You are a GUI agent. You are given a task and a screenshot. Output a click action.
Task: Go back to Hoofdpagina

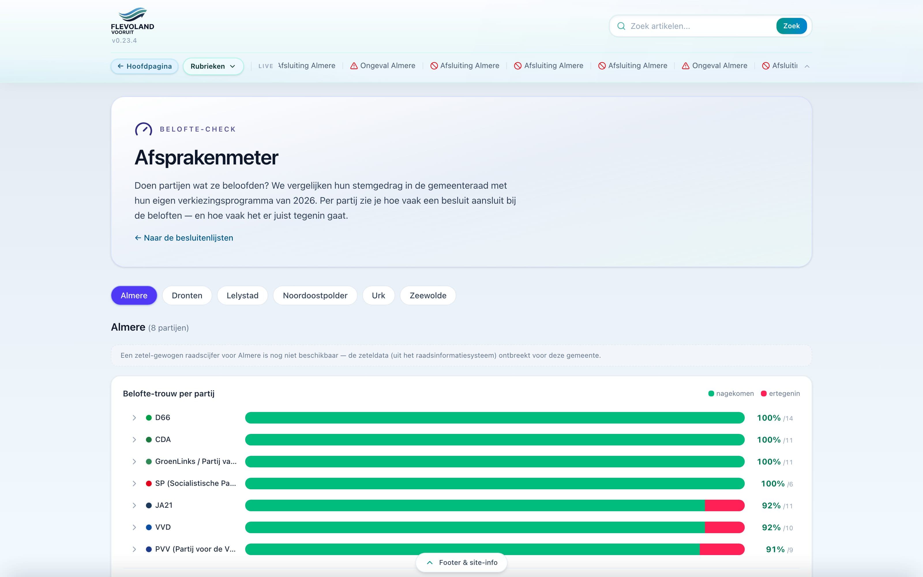click(145, 66)
